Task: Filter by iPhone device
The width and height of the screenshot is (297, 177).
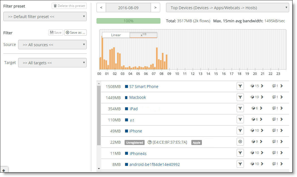Action: (240, 131)
